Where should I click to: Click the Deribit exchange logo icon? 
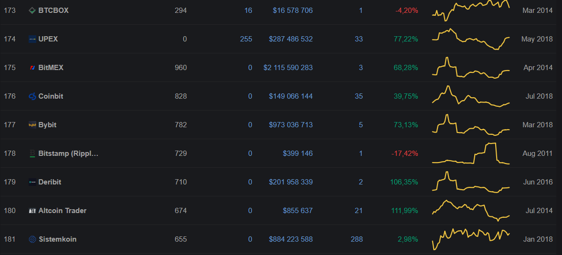[x=32, y=182]
